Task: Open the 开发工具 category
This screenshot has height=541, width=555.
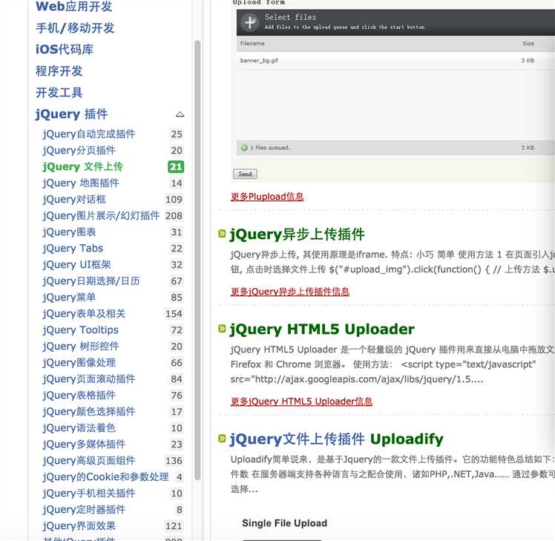Action: pos(59,93)
